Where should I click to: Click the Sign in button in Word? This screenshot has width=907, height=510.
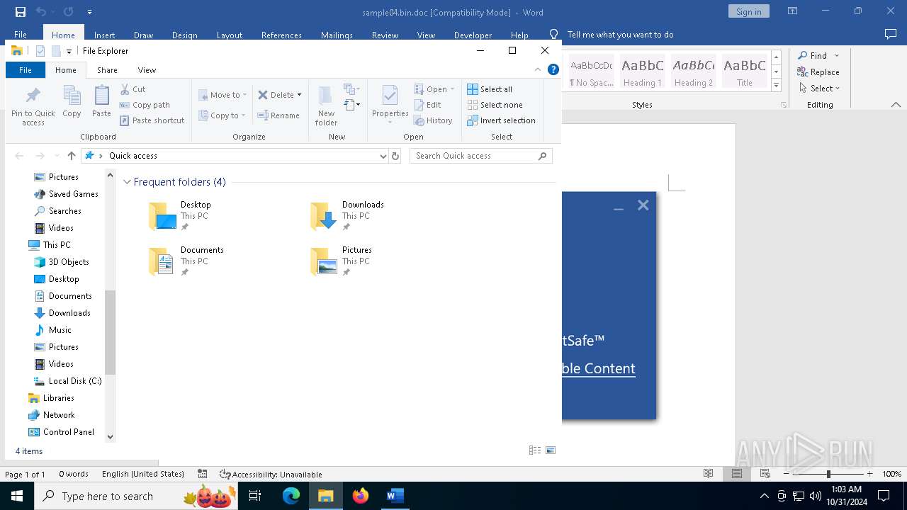click(x=748, y=11)
